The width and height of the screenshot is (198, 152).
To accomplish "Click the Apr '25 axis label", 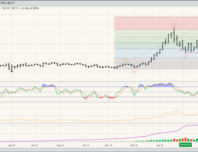I will tap(12, 145).
